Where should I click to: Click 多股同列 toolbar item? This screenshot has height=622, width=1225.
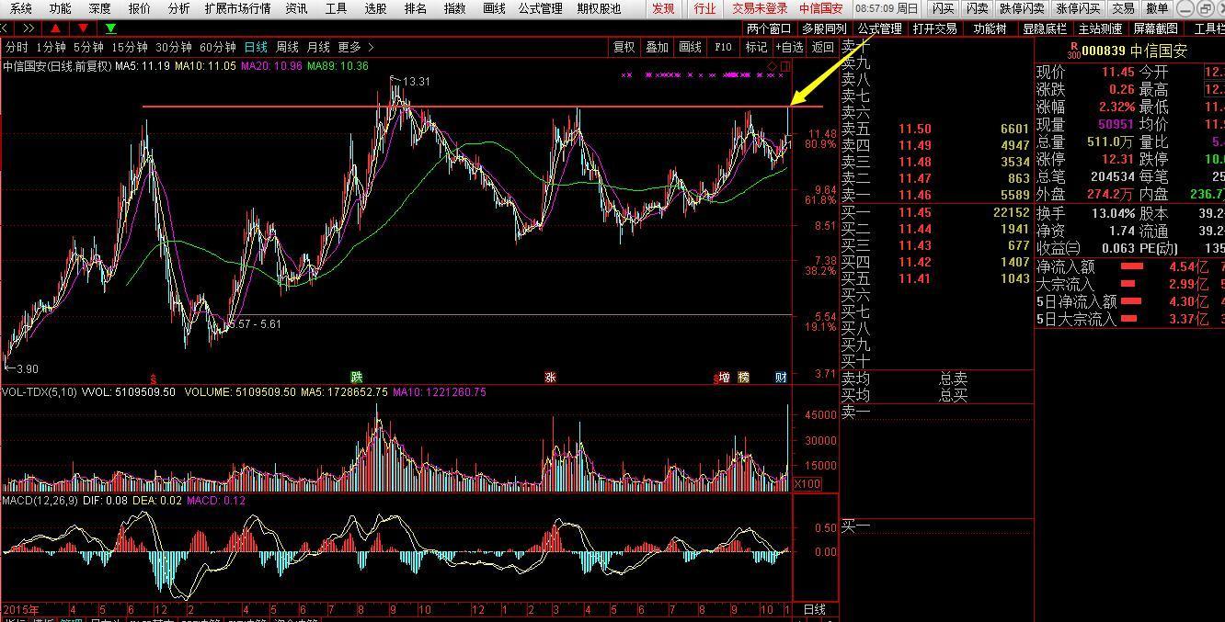pyautogui.click(x=824, y=28)
